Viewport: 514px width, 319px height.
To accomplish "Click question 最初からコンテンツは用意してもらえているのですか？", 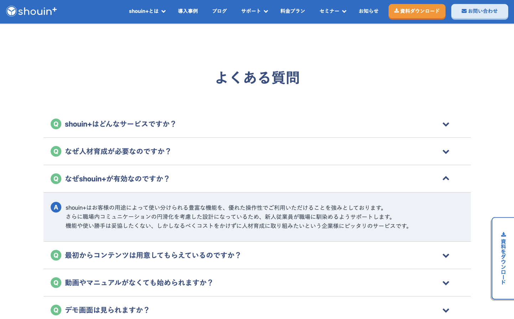I will [x=153, y=255].
